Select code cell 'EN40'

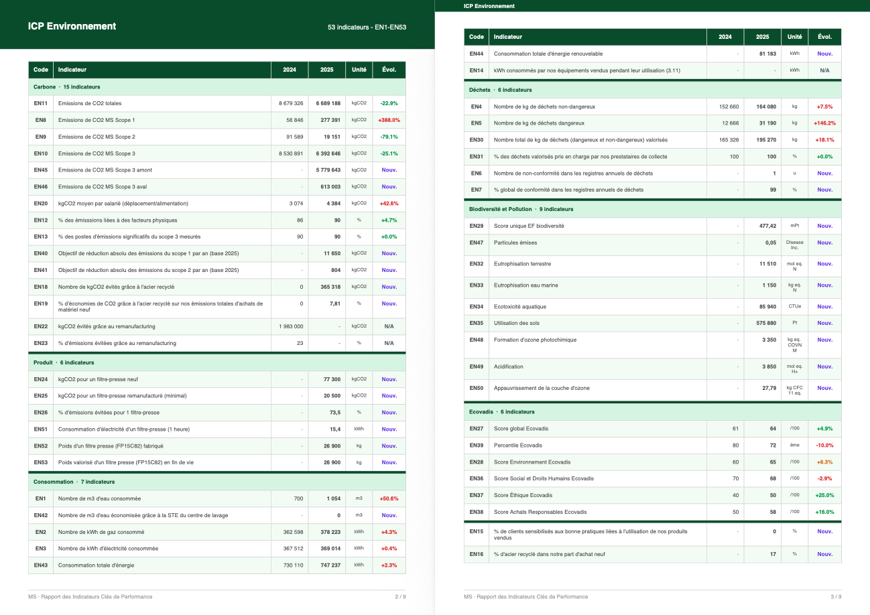pyautogui.click(x=40, y=253)
